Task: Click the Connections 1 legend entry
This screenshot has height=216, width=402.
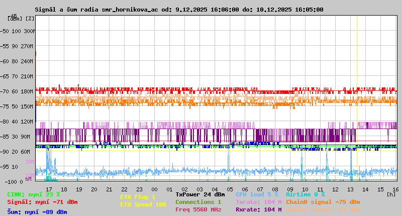Action: point(198,202)
